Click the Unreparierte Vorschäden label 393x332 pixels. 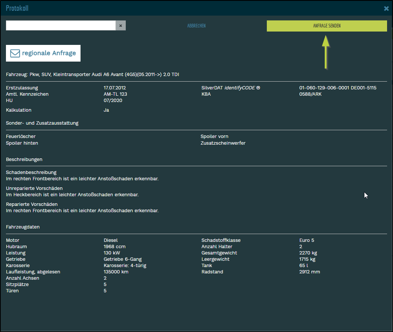pos(34,188)
